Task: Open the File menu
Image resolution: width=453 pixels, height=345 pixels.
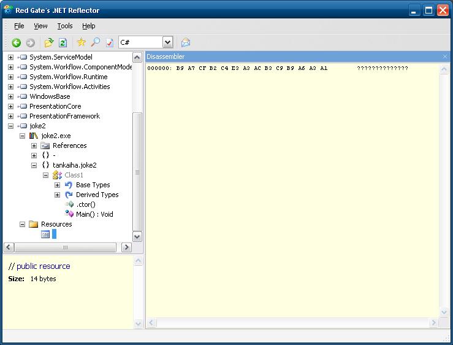Action: pyautogui.click(x=19, y=26)
